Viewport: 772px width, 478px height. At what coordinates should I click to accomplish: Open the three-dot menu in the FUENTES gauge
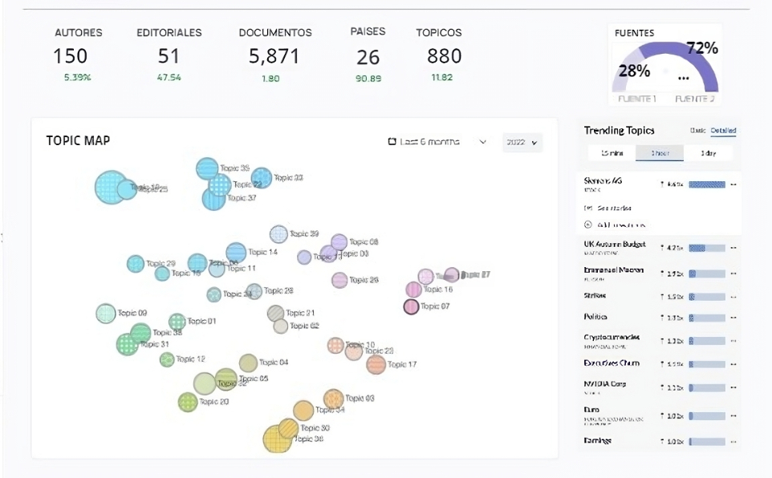684,78
